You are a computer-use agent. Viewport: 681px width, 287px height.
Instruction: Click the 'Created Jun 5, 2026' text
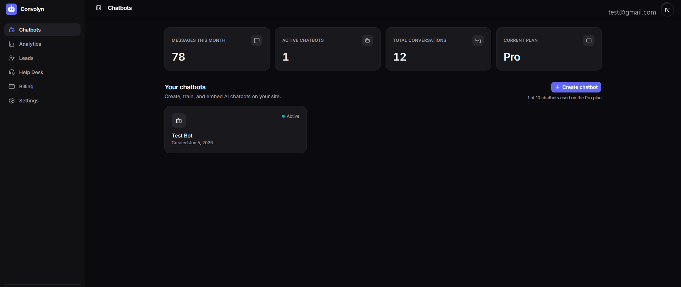[192, 143]
